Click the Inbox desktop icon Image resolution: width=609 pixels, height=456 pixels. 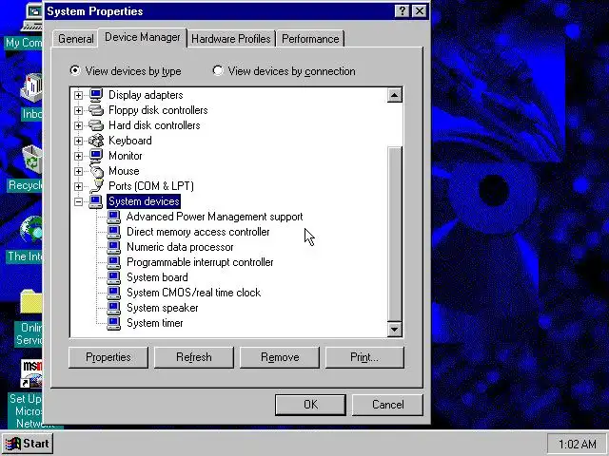(32, 87)
